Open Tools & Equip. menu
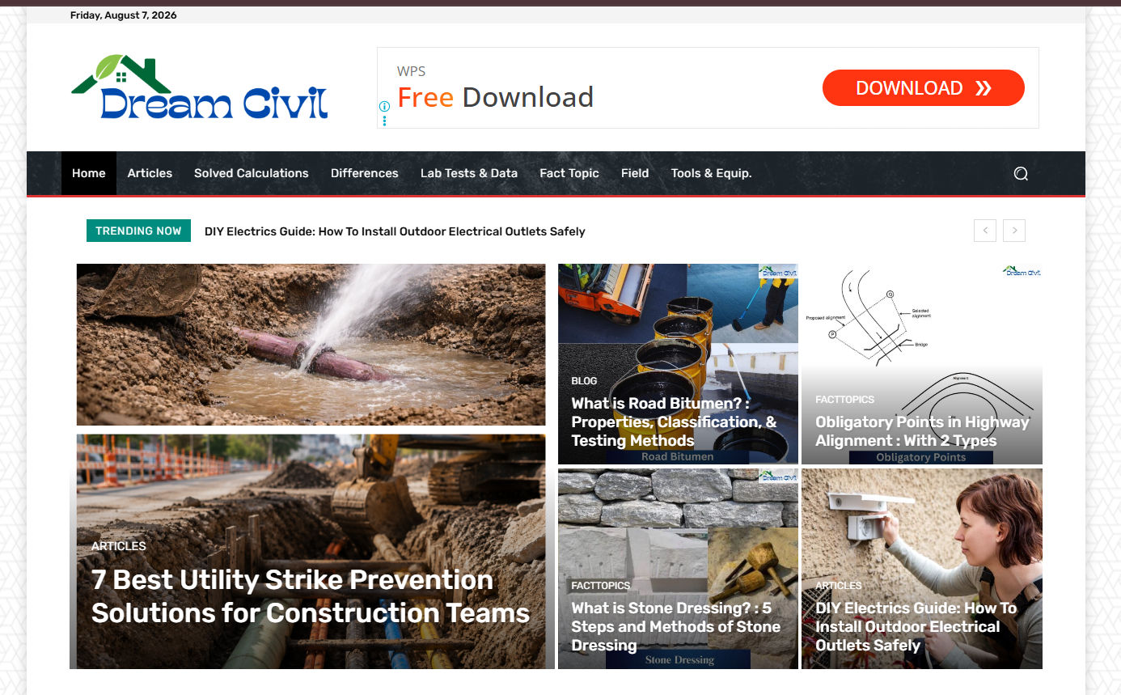This screenshot has height=695, width=1121. click(712, 173)
